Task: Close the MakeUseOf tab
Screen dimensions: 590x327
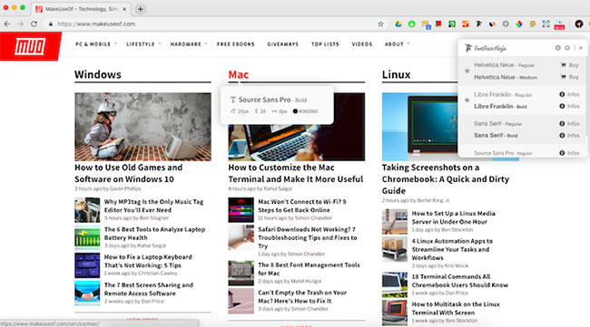Action: (x=124, y=9)
